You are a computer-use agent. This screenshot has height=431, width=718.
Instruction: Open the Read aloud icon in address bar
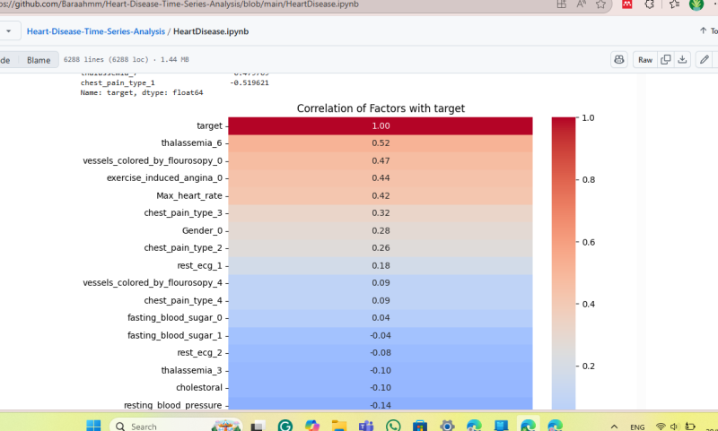(x=582, y=4)
